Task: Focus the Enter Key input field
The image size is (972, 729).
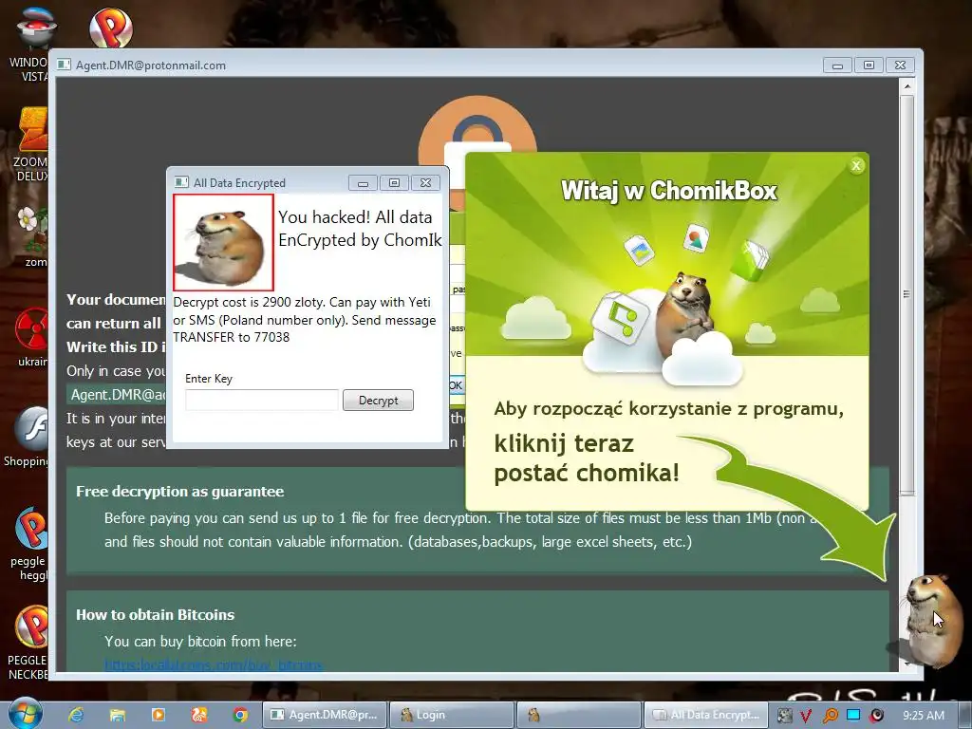Action: [x=262, y=400]
